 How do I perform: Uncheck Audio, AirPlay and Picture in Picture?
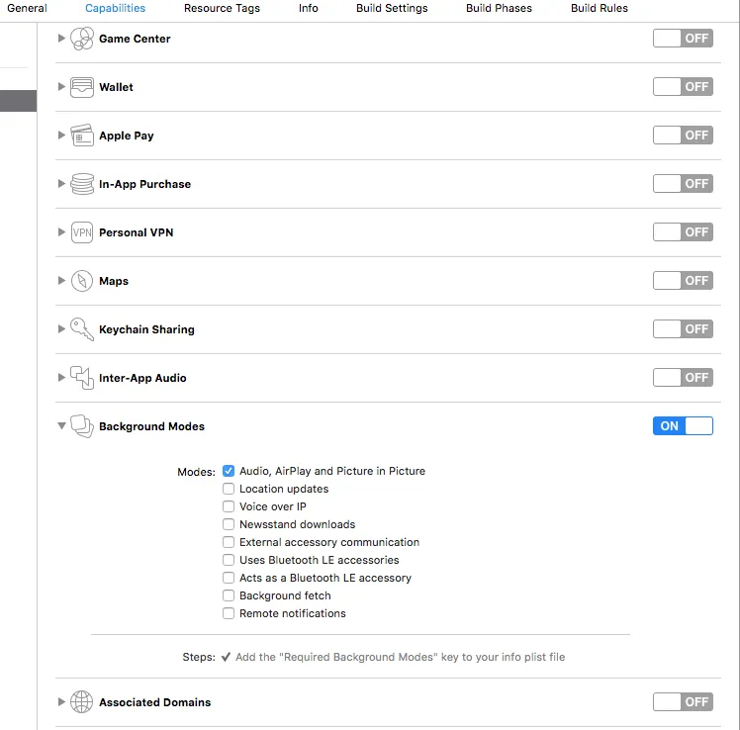(x=230, y=471)
